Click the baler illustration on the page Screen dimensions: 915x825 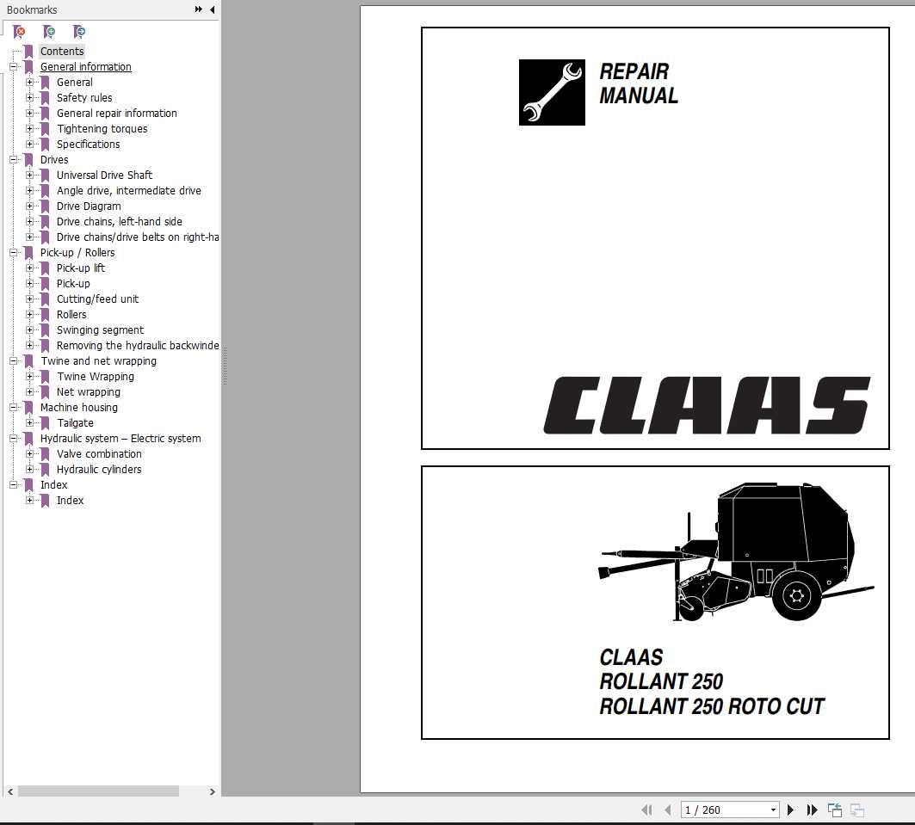tap(737, 551)
